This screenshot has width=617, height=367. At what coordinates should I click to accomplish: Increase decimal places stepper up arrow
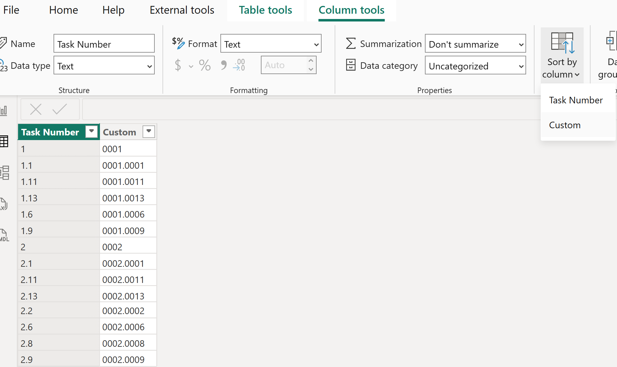(311, 61)
